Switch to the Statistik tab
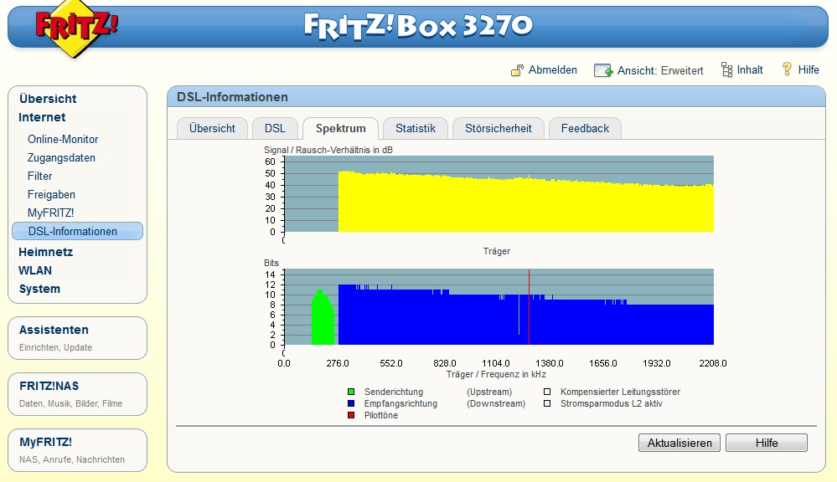This screenshot has height=482, width=837. [416, 129]
